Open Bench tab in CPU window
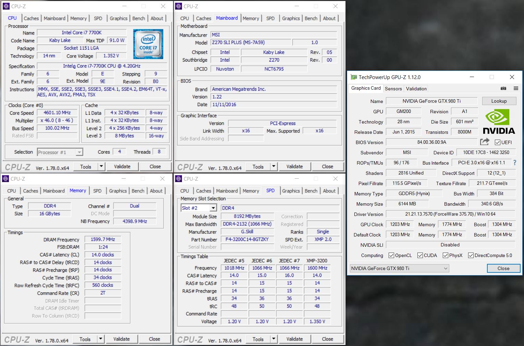The height and width of the screenshot is (346, 524). point(139,18)
